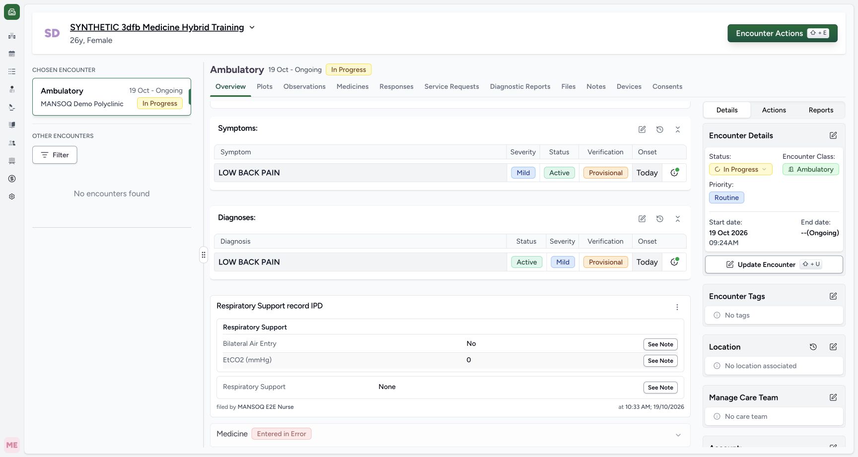The width and height of the screenshot is (858, 457).
Task: View Symptoms history
Action: click(x=660, y=130)
